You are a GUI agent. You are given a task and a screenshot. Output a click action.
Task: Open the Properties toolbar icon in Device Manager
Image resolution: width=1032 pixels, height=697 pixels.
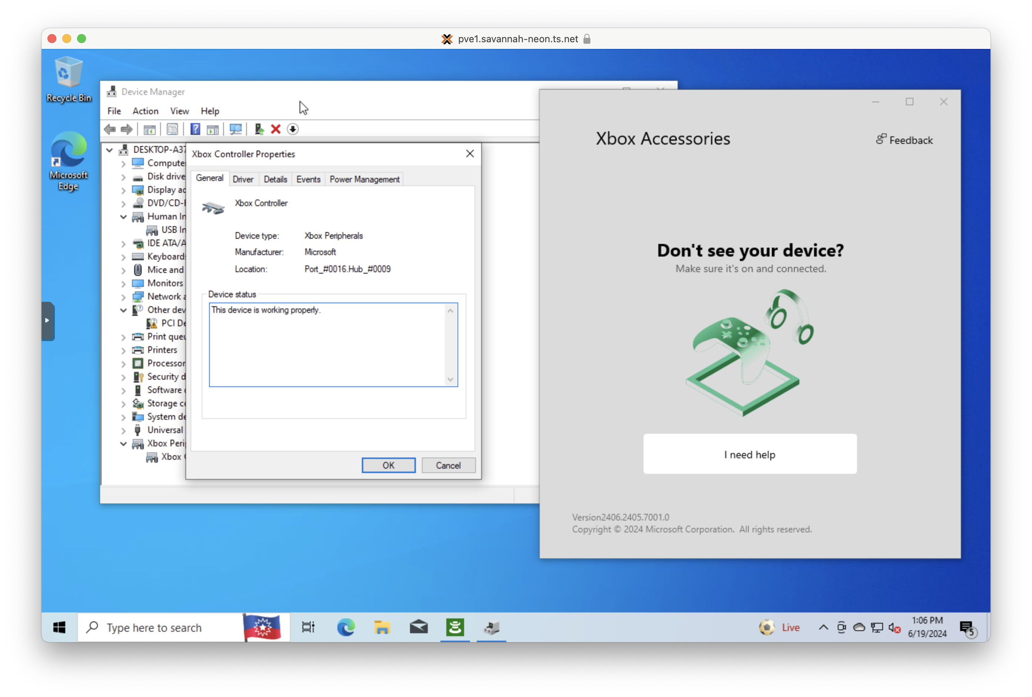point(172,129)
